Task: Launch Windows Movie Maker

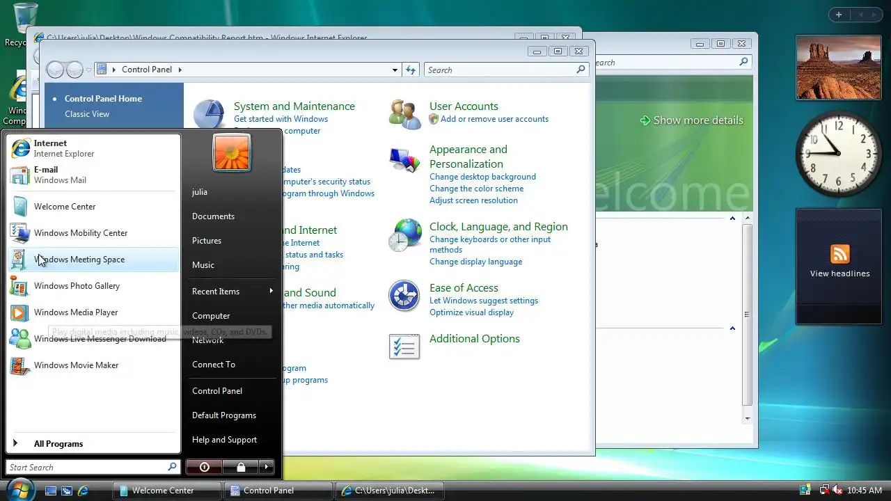Action: click(x=93, y=365)
